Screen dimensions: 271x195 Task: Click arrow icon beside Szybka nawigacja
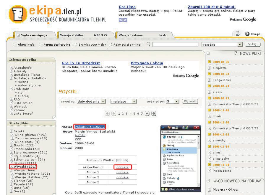tap(18, 35)
